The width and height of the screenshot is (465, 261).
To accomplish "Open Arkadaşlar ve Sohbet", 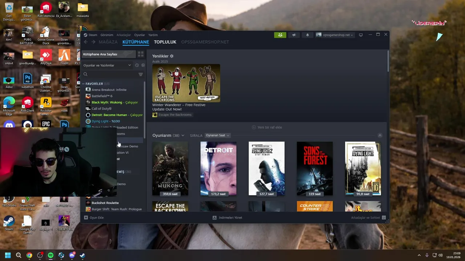I will coord(368,217).
